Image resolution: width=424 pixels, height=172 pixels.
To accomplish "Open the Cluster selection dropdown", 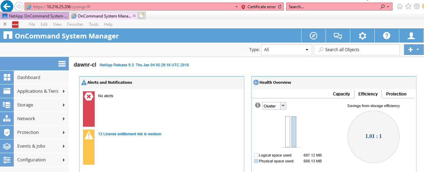I will pyautogui.click(x=274, y=106).
